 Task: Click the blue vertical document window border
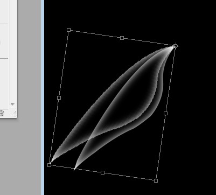point(42,97)
